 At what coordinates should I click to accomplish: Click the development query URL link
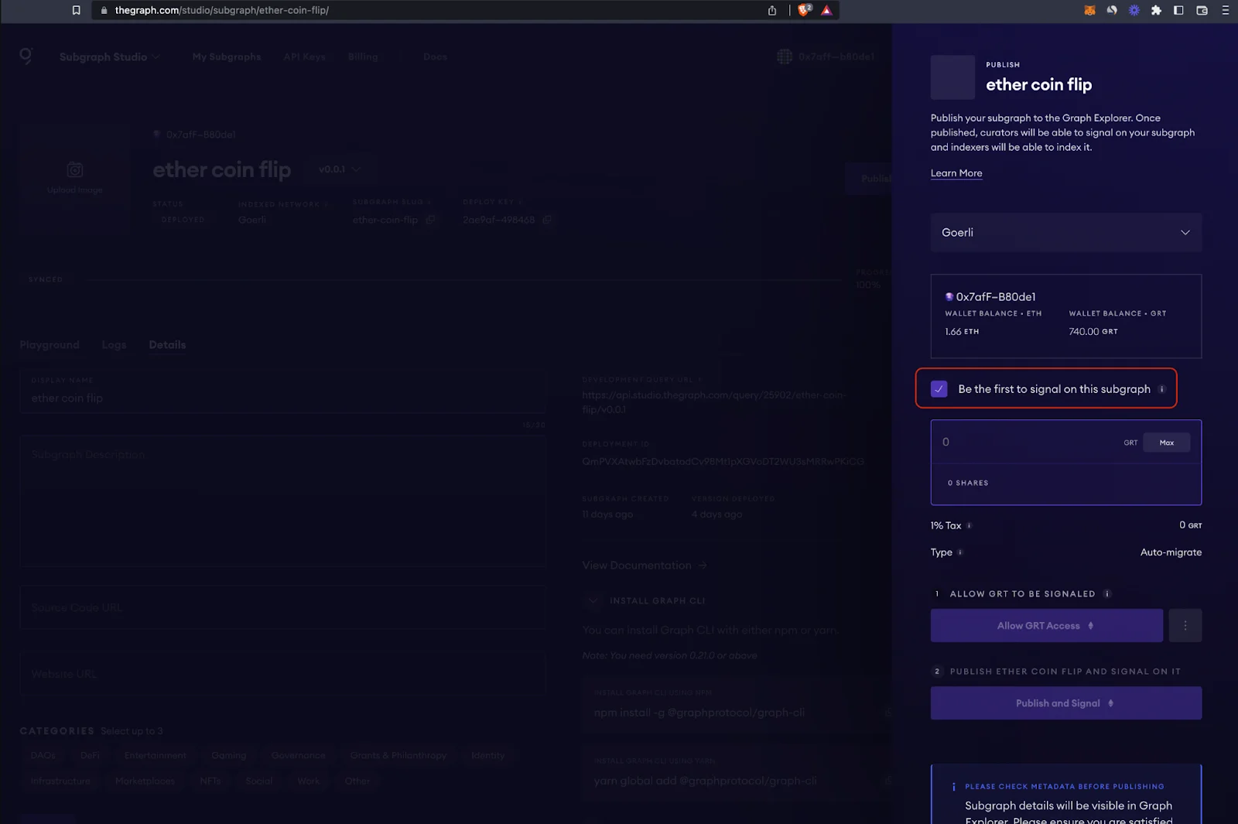pyautogui.click(x=714, y=402)
